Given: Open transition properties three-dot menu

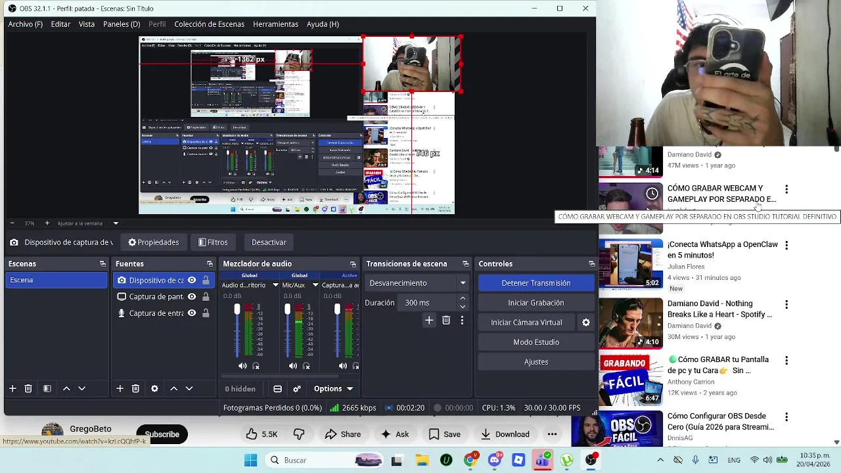Looking at the screenshot, I should [462, 320].
